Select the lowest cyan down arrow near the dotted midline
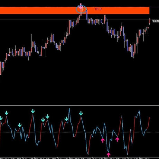The image size is (159, 159). click(20, 125)
